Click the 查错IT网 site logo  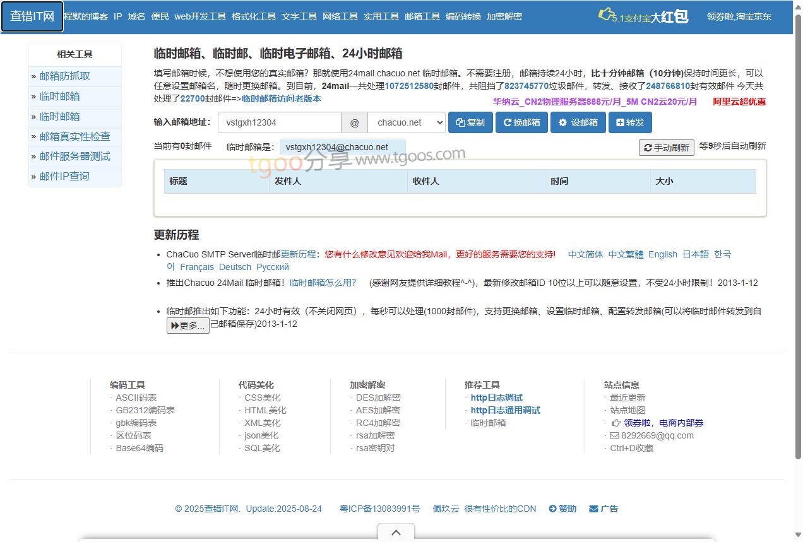(x=32, y=16)
